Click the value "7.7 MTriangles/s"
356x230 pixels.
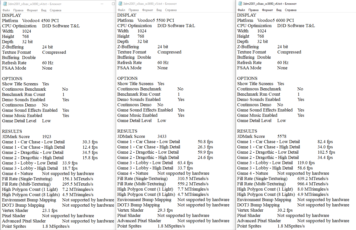pos(193,189)
